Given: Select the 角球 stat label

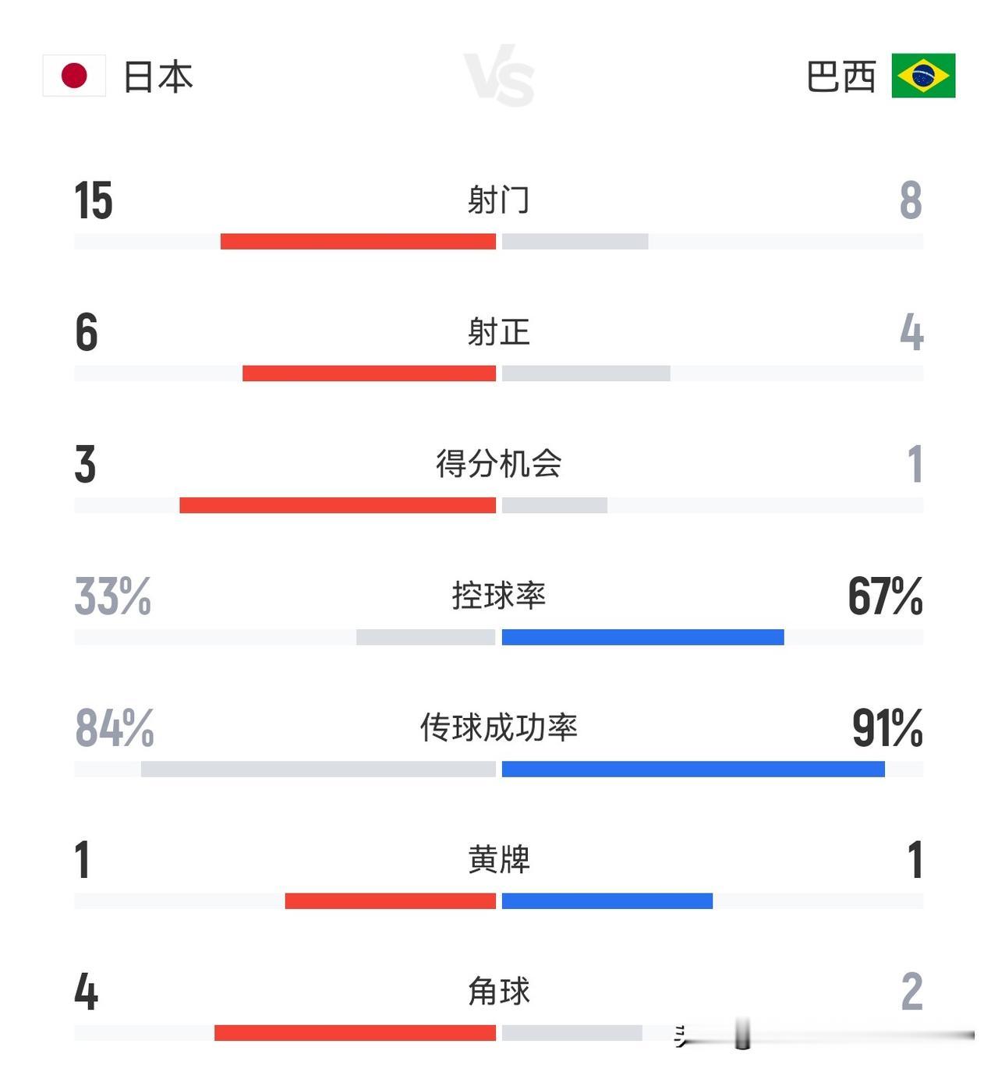Looking at the screenshot, I should (499, 991).
